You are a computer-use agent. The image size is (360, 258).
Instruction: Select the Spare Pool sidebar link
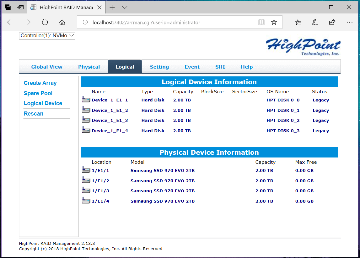tap(38, 93)
